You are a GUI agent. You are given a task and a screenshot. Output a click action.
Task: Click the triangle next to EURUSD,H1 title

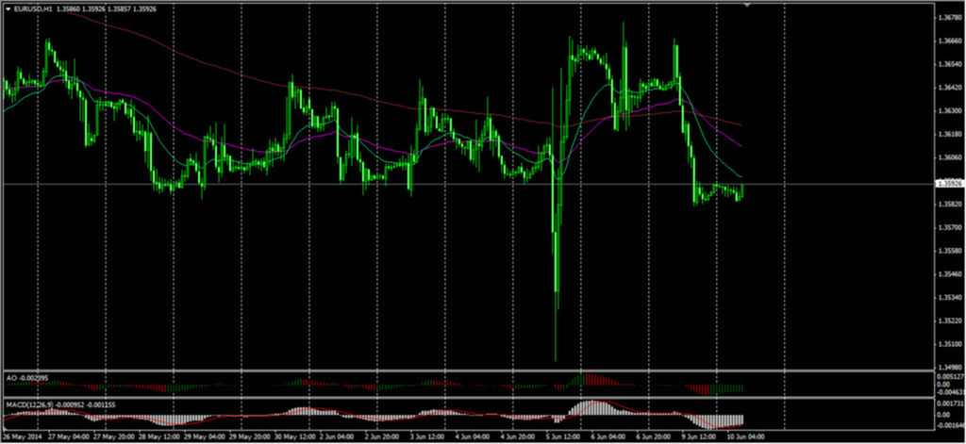[8, 9]
